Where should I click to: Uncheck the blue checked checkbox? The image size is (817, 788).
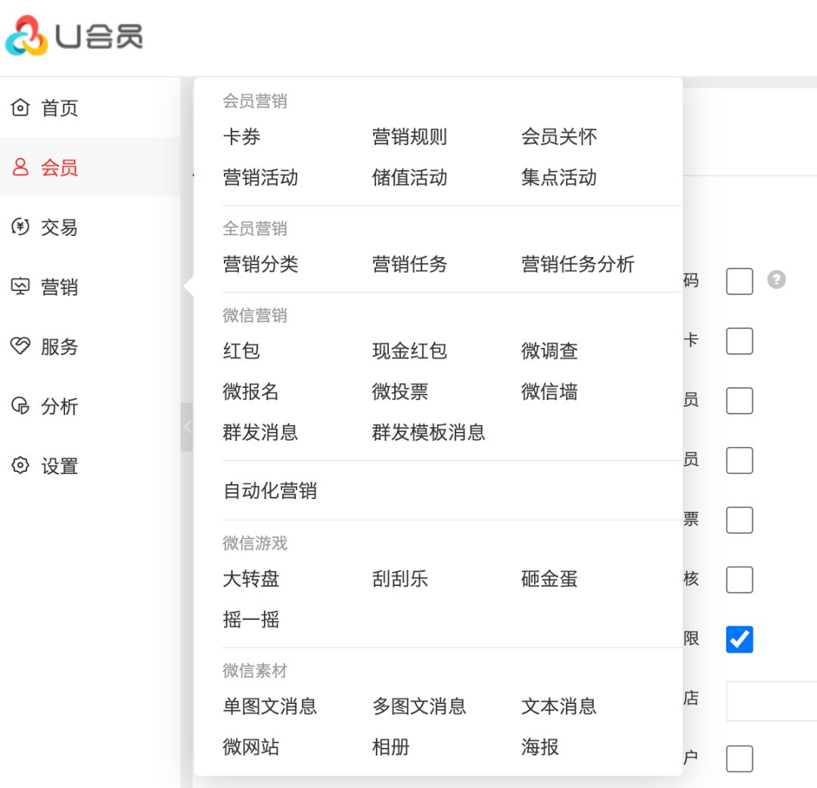(739, 639)
